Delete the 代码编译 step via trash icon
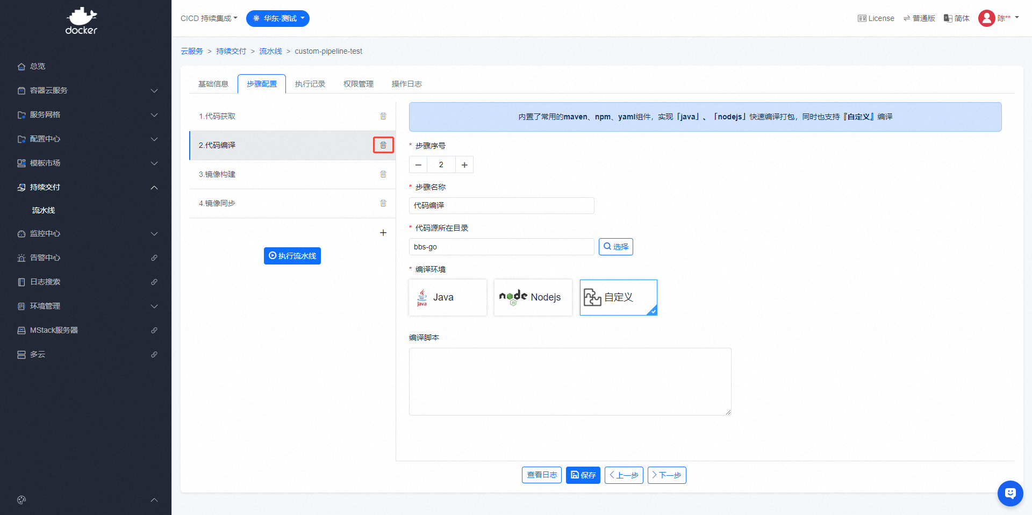Screen dimensions: 1032x515 [x=383, y=145]
